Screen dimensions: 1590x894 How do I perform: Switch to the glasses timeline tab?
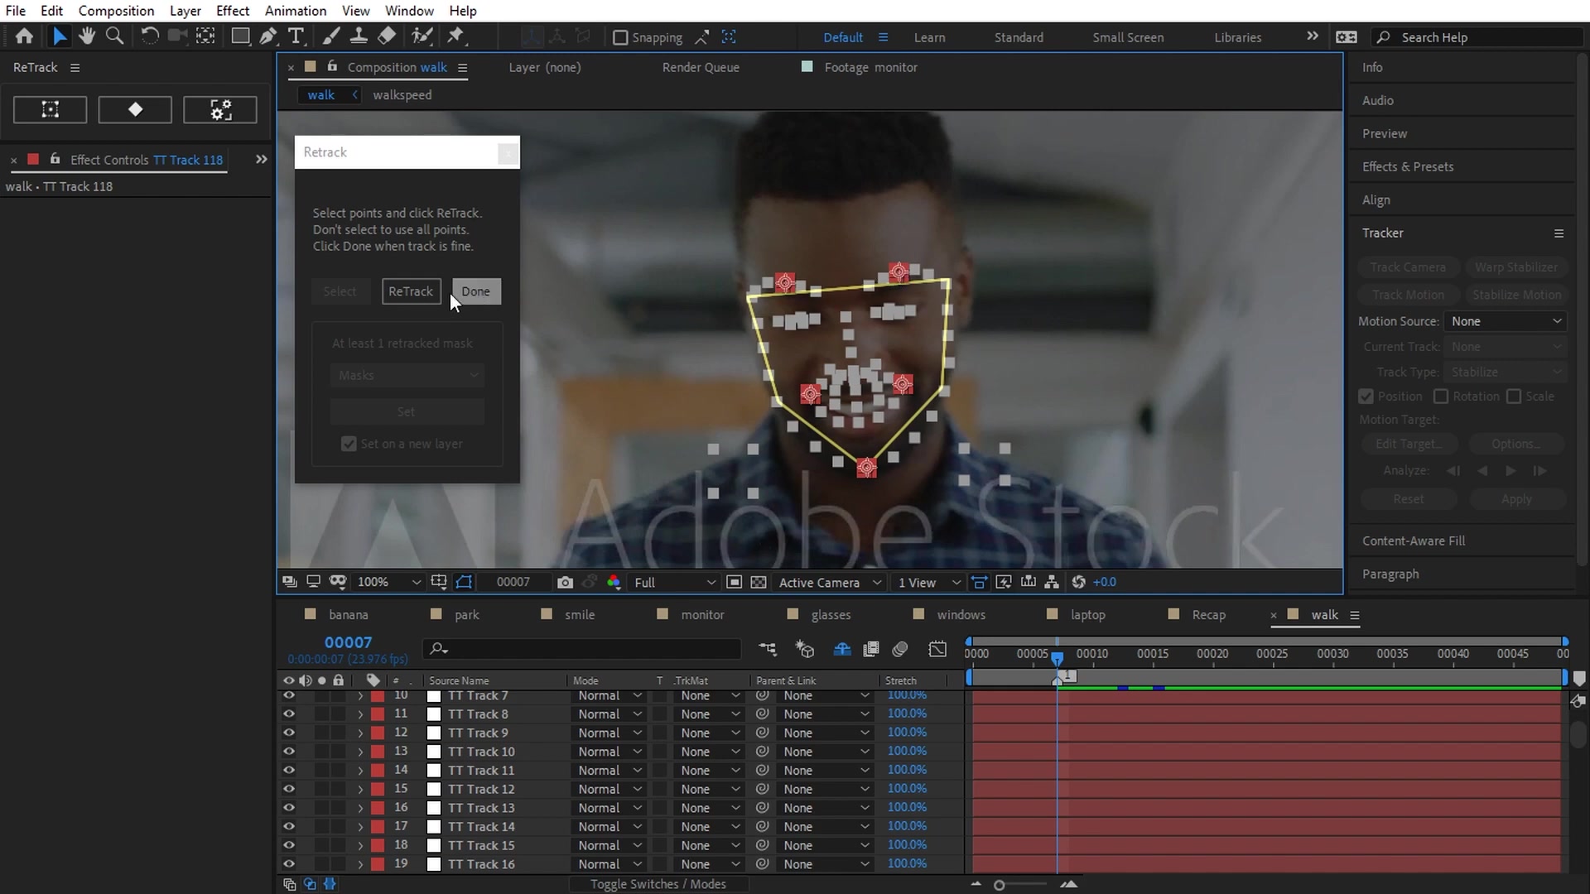(831, 614)
